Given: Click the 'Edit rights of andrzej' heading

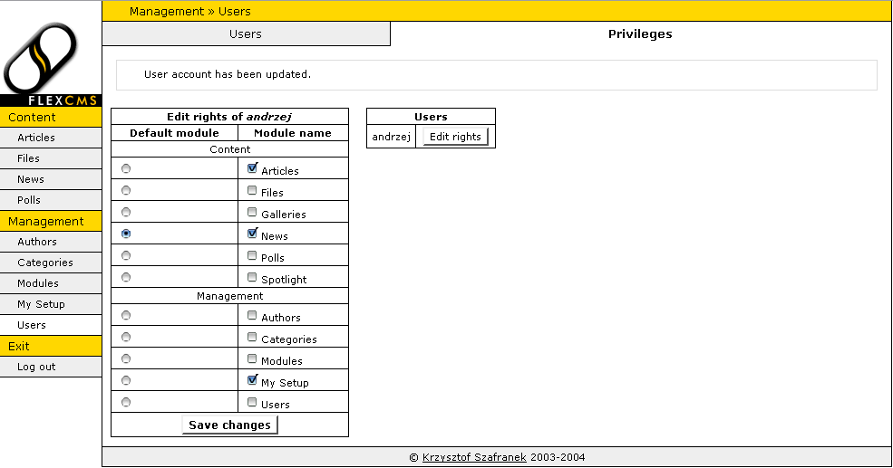Looking at the screenshot, I should click(x=229, y=117).
